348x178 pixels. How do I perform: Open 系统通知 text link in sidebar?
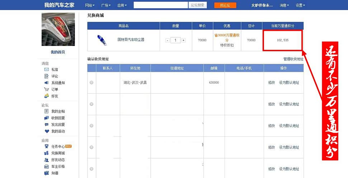click(x=58, y=83)
